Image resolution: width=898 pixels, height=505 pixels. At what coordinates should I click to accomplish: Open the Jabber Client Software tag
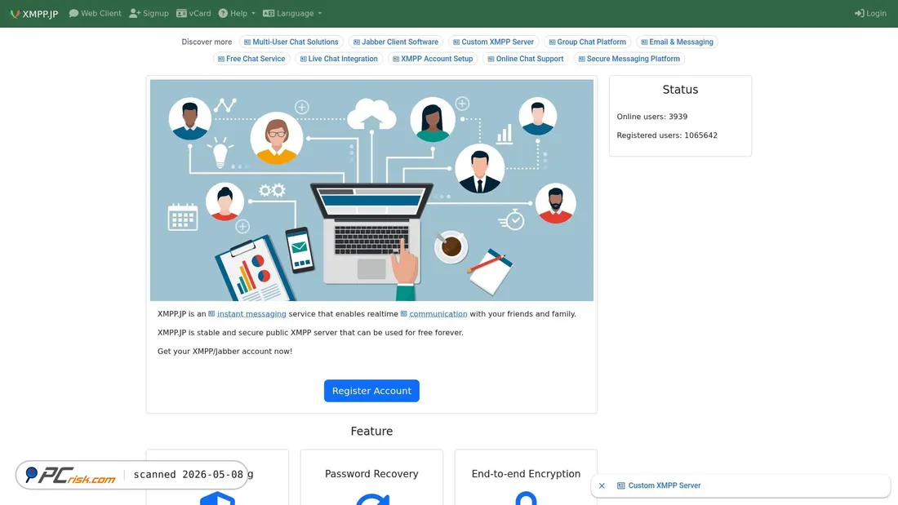click(396, 42)
